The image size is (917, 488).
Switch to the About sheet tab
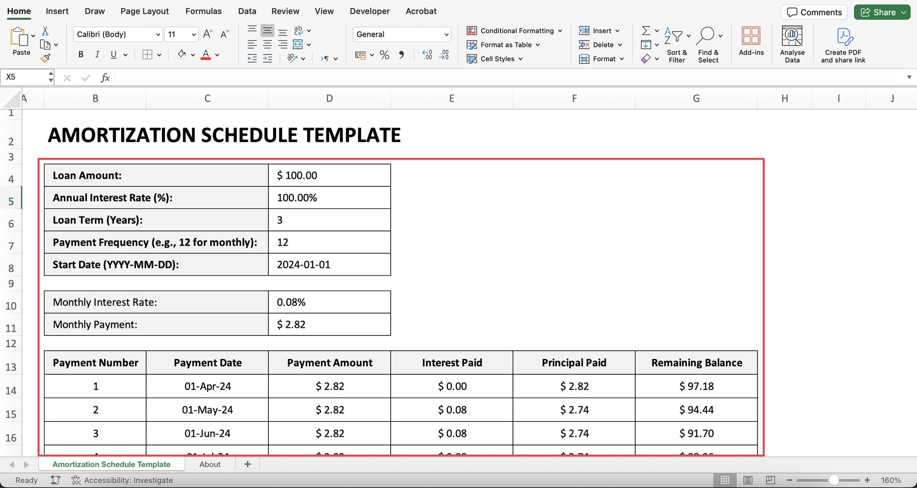coord(210,464)
